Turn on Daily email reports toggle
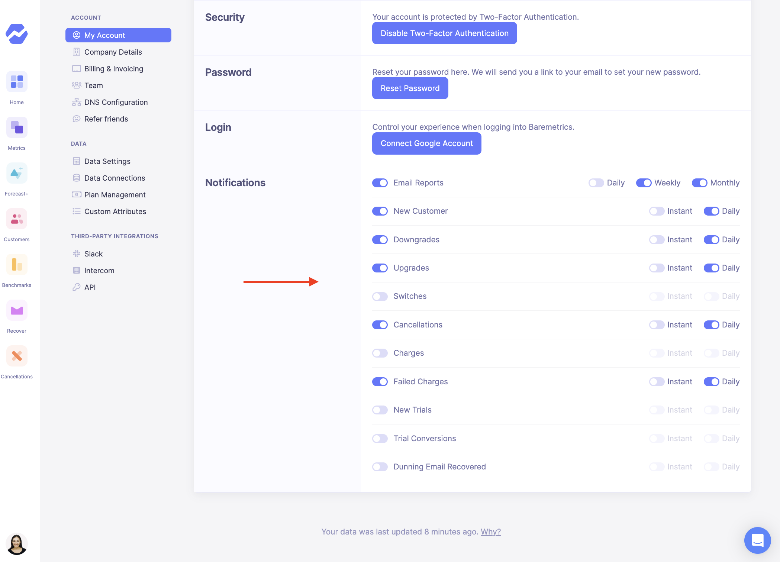 596,183
